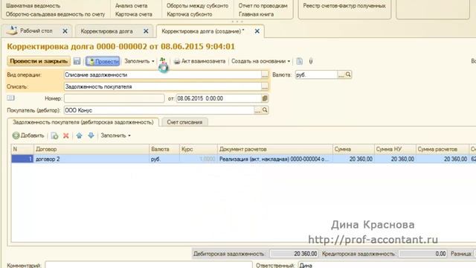Image resolution: width=476 pixels, height=268 pixels.
Task: Click the copy-row icon in table toolbar
Action: [54, 135]
